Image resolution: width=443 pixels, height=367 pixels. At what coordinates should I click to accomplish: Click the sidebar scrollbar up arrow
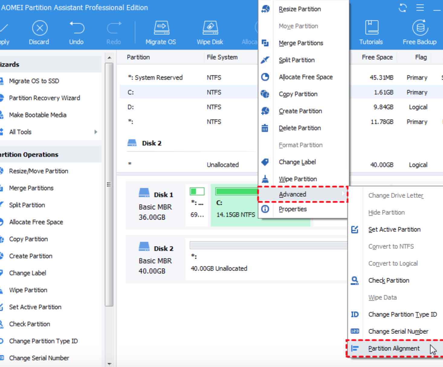tap(109, 57)
